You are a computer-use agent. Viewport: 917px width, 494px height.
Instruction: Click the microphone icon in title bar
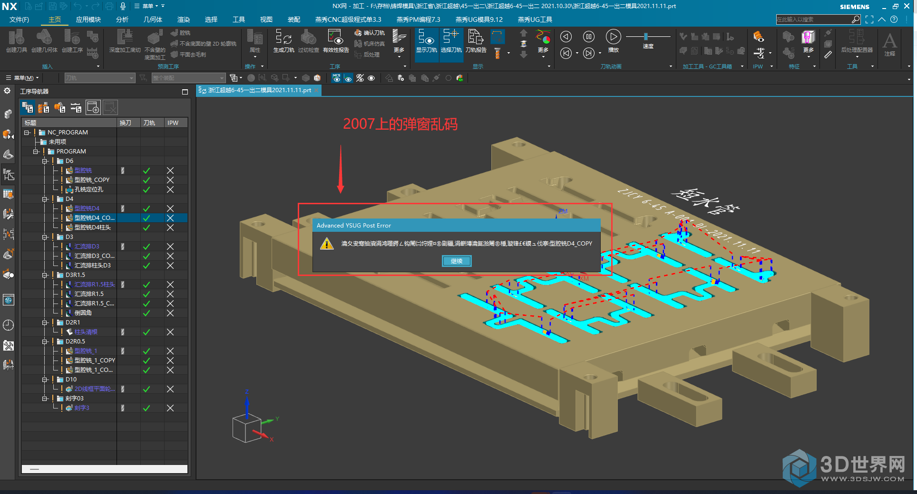point(123,6)
